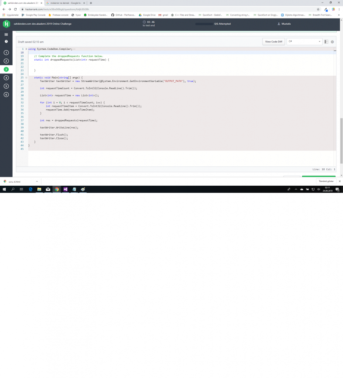This screenshot has width=343, height=378.
Task: Open Task View on taskbar
Action: [21, 189]
